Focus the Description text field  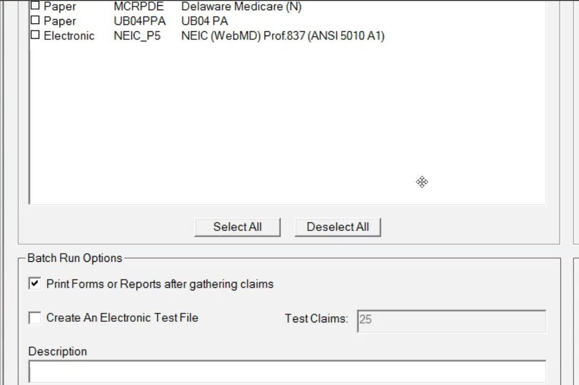click(x=287, y=372)
